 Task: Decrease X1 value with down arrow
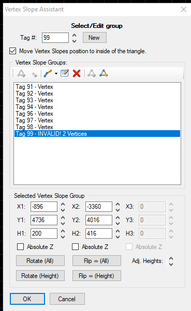tap(63, 210)
